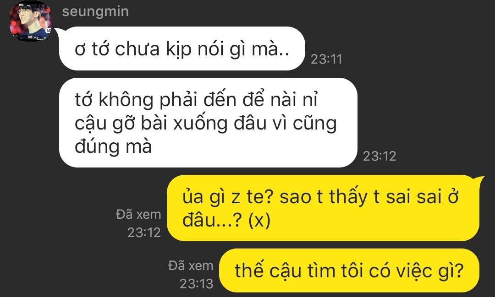
Task: Click the word "sao" in the yellow bubble
Action: pos(296,197)
